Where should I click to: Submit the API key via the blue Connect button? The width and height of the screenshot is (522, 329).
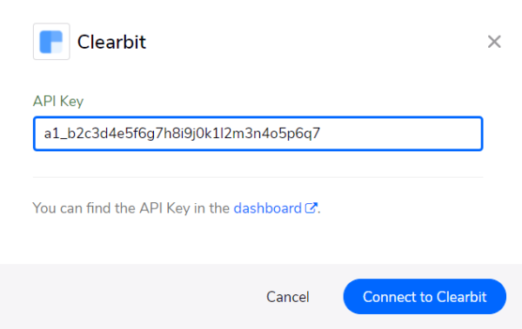pyautogui.click(x=425, y=296)
